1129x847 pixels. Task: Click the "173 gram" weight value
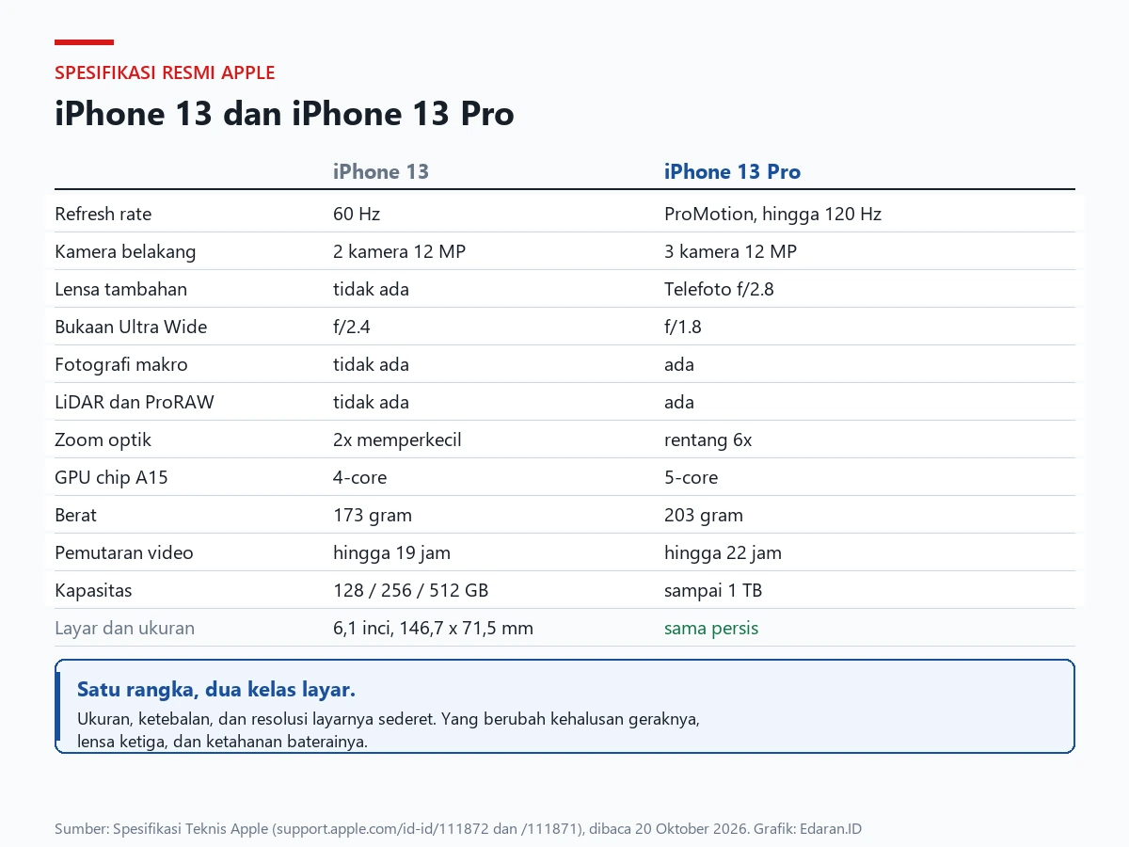[373, 515]
